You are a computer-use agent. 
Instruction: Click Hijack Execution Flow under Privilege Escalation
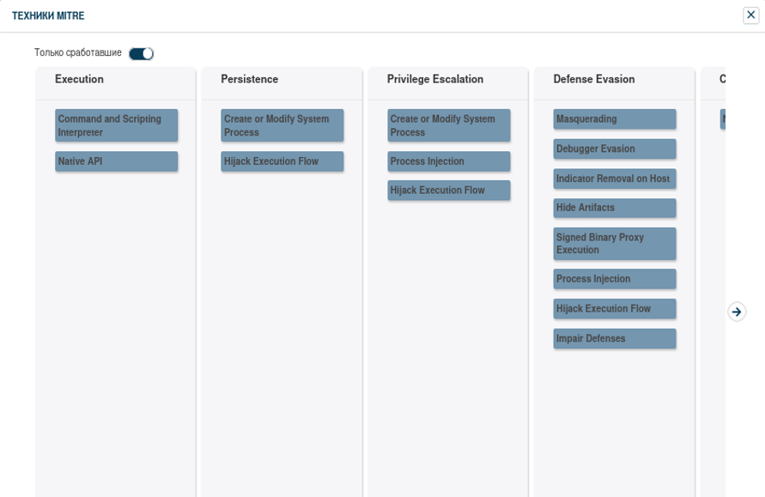click(448, 191)
